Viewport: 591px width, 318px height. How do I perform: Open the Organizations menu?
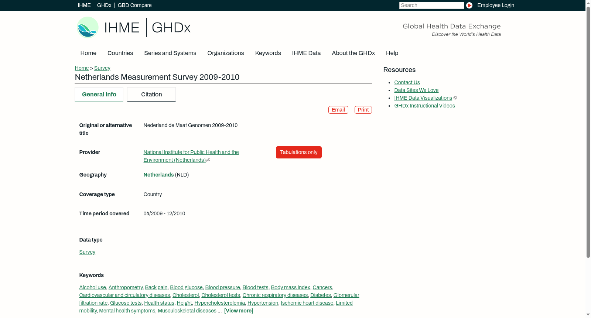(x=226, y=53)
